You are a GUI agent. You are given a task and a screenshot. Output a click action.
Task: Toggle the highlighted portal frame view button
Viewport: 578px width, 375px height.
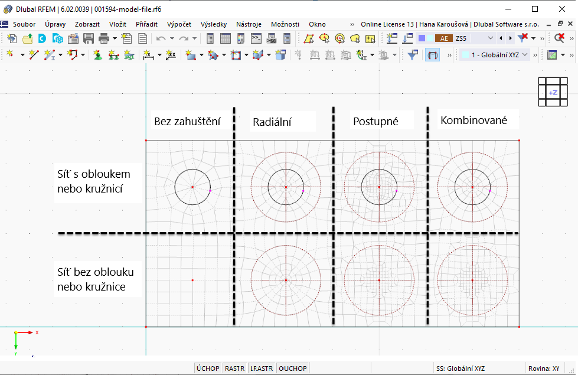pos(432,55)
